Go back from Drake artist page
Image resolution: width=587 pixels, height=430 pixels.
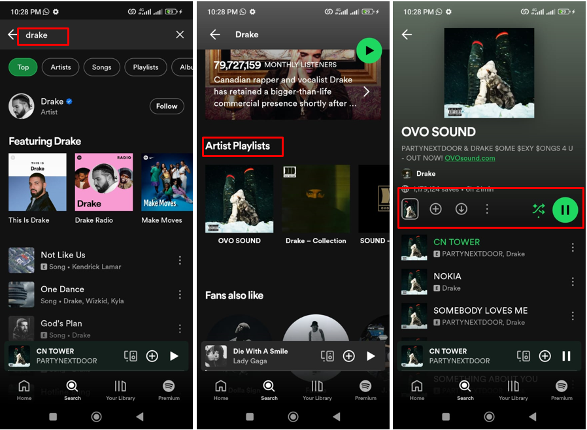click(x=215, y=35)
